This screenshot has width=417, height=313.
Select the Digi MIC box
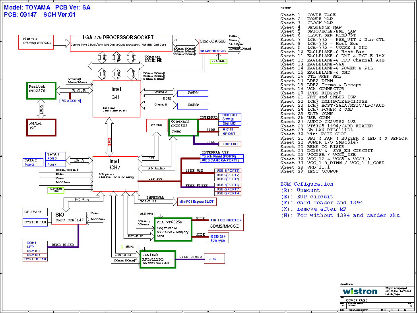[230, 123]
